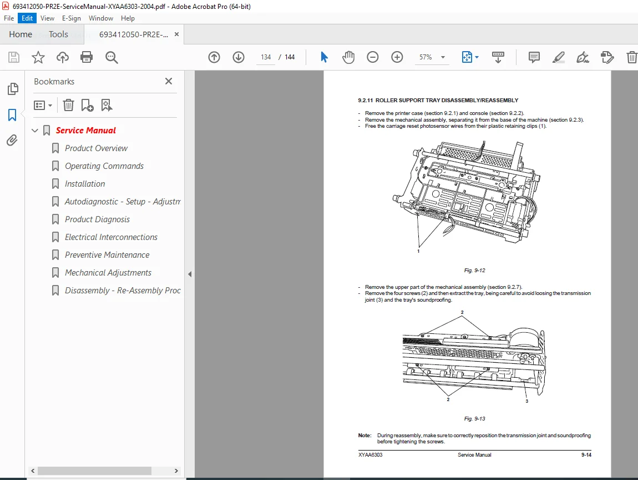The height and width of the screenshot is (480, 638).
Task: Select the Highlight text pen tool
Action: click(558, 57)
